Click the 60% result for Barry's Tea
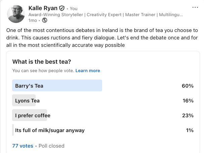 pos(188,86)
